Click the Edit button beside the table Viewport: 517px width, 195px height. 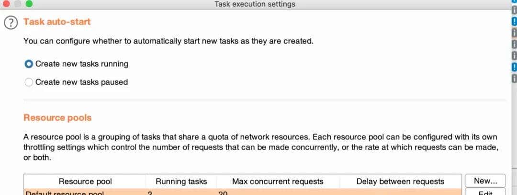[485, 193]
